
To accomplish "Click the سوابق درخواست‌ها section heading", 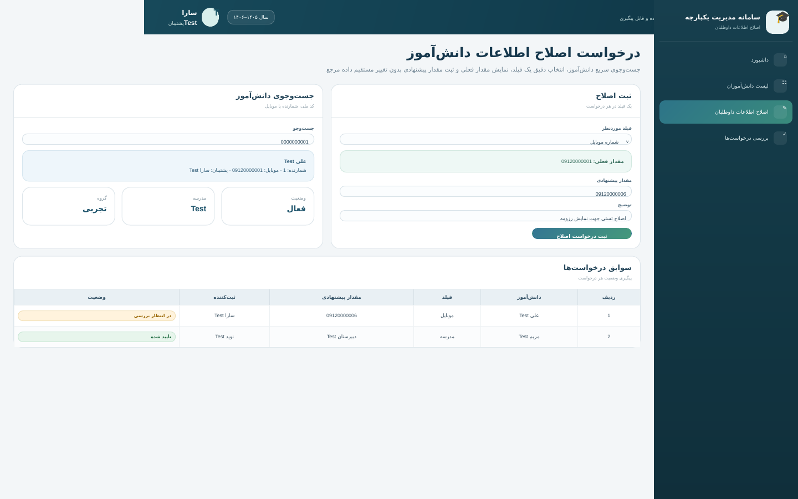I will [597, 268].
